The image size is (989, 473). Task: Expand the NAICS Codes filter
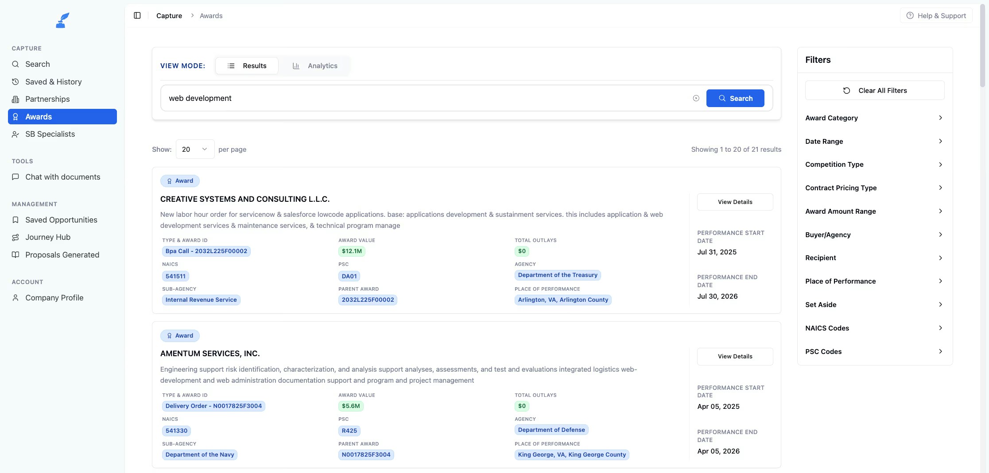pyautogui.click(x=874, y=328)
